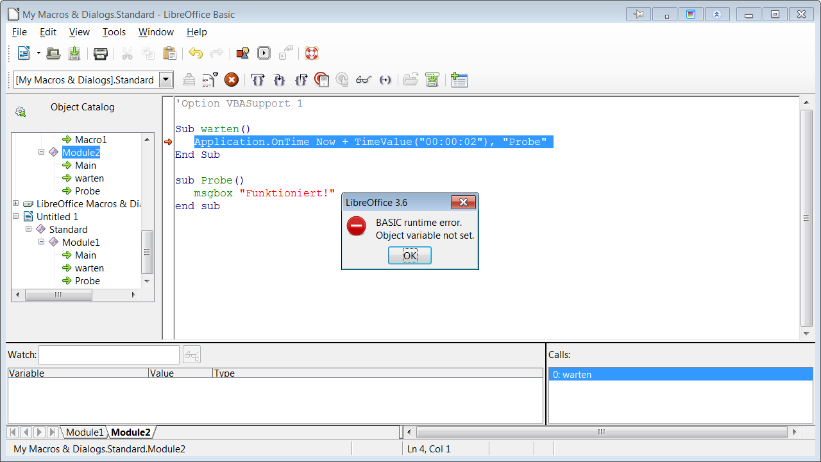Collapse the Untitled 1 tree node
The width and height of the screenshot is (821, 462).
click(15, 216)
